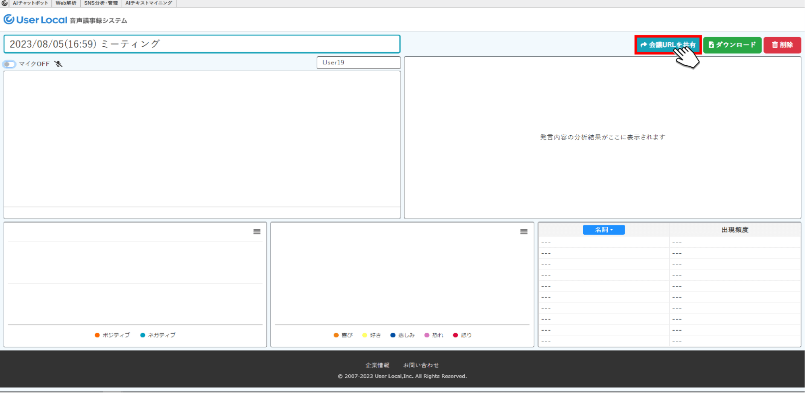Click the 出現頻度 column header
The image size is (805, 393).
coord(735,230)
